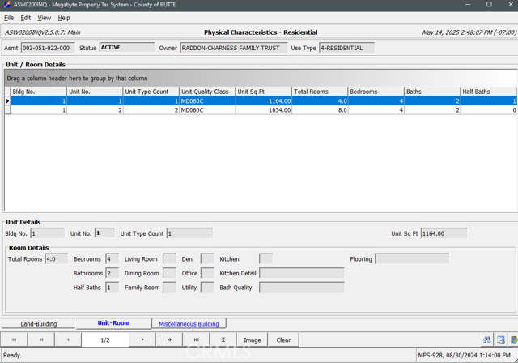Sort by Unit Quality Class column header
The height and width of the screenshot is (363, 518).
click(x=207, y=92)
